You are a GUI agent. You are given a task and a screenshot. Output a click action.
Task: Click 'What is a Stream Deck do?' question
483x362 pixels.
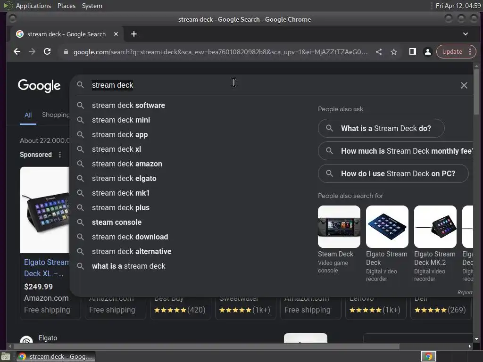(x=381, y=128)
